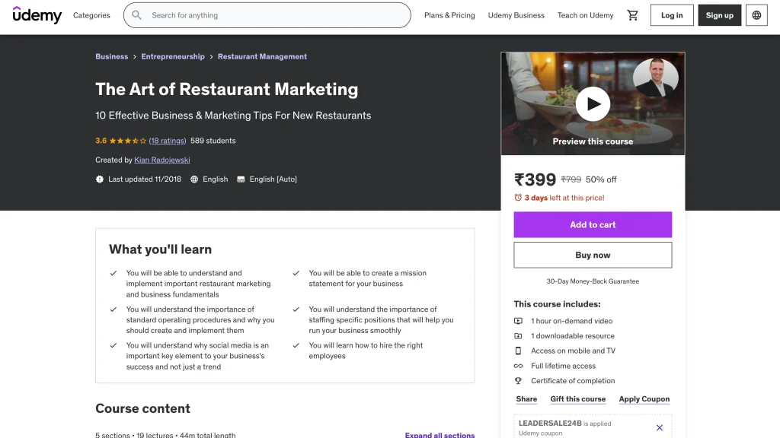Click the Log in button
780x438 pixels.
(x=672, y=15)
